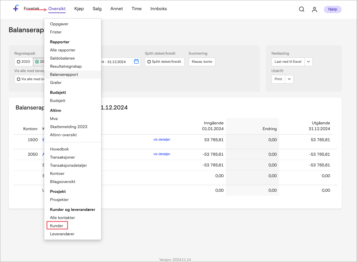Screen dimensions: 357x262
Task: Open the date range calendar icon
Action: 136,62
